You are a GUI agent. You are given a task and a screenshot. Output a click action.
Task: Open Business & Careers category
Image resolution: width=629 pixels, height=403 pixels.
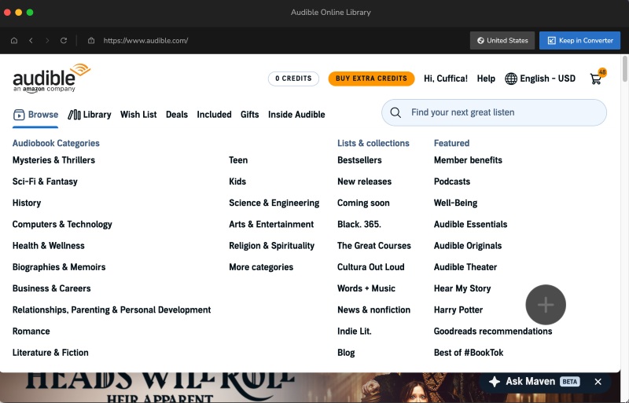tap(51, 288)
